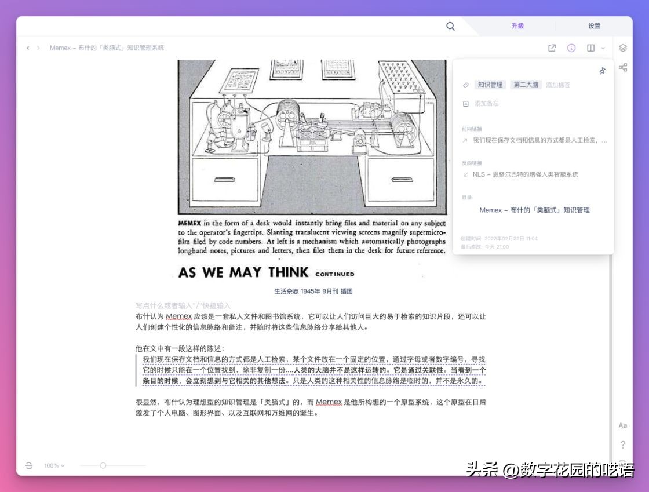Click the quoted block paragraph 我们现在保存文档
Screen dimensions: 649x492
[314, 370]
